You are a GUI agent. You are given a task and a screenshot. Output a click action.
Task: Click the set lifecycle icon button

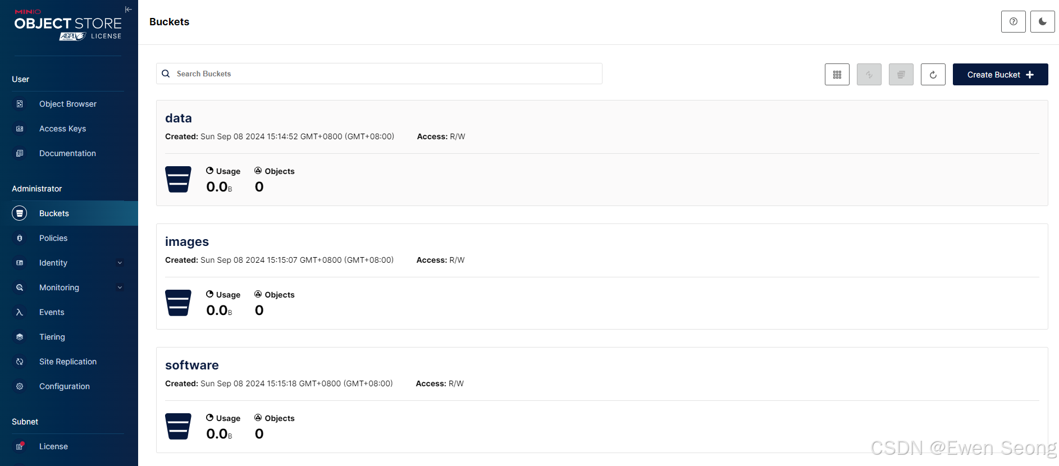(901, 74)
